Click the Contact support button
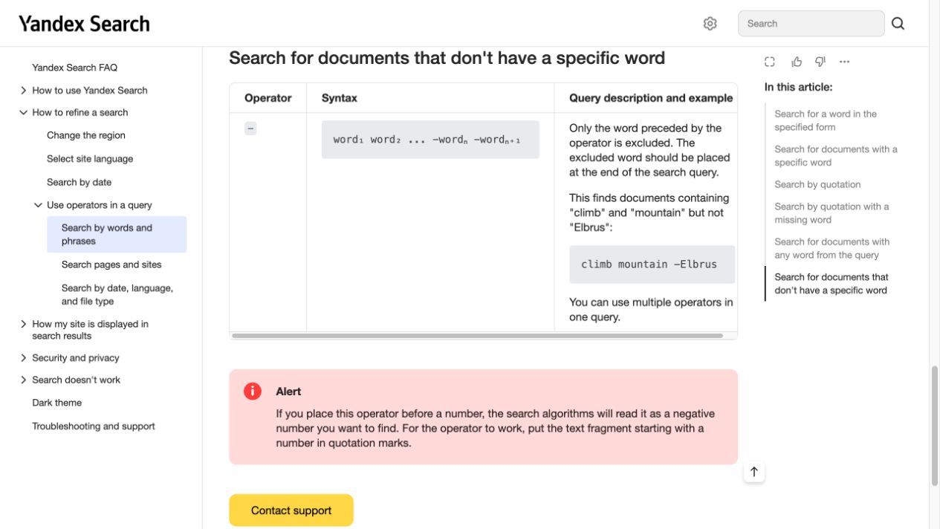Image resolution: width=940 pixels, height=529 pixels. 291,510
